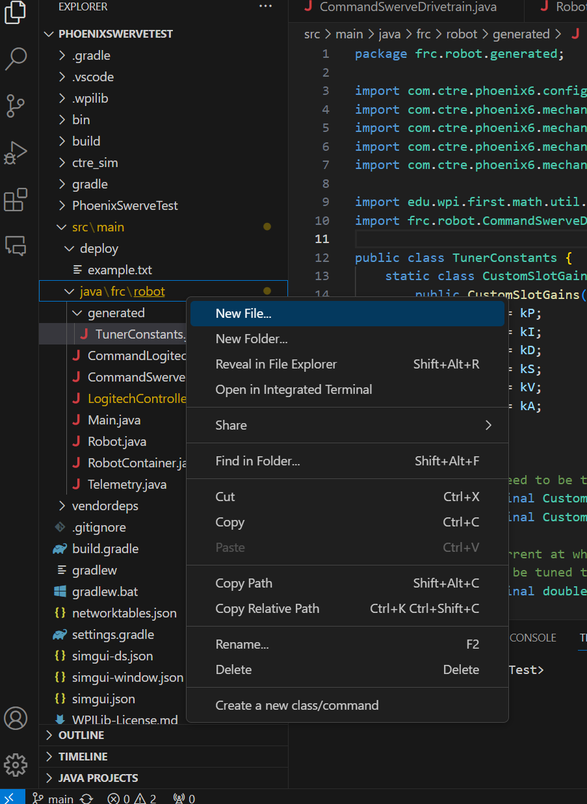Open the Manage settings gear
Screen dimensions: 587x804
click(15, 766)
